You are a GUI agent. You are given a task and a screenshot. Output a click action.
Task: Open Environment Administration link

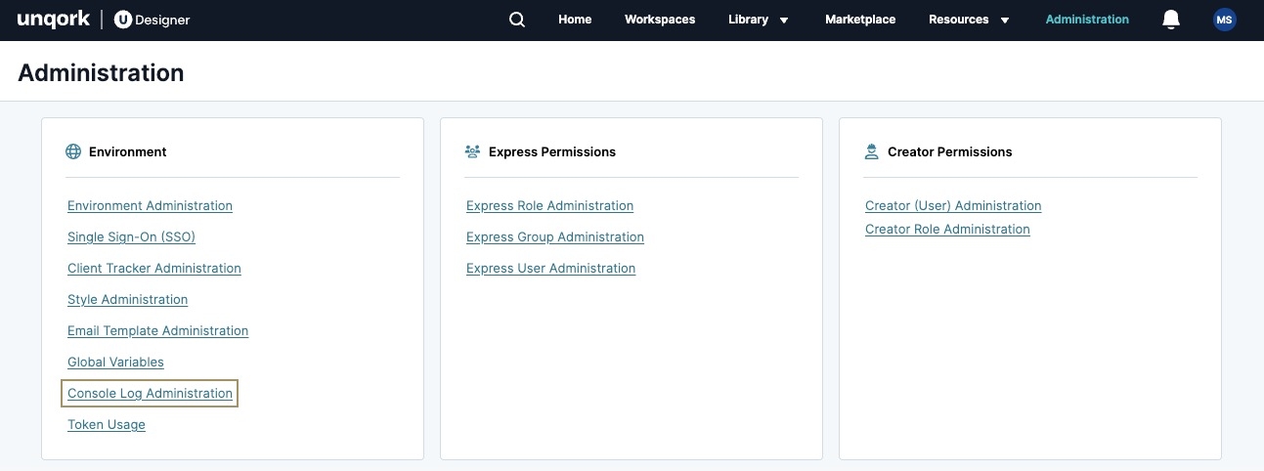point(150,206)
